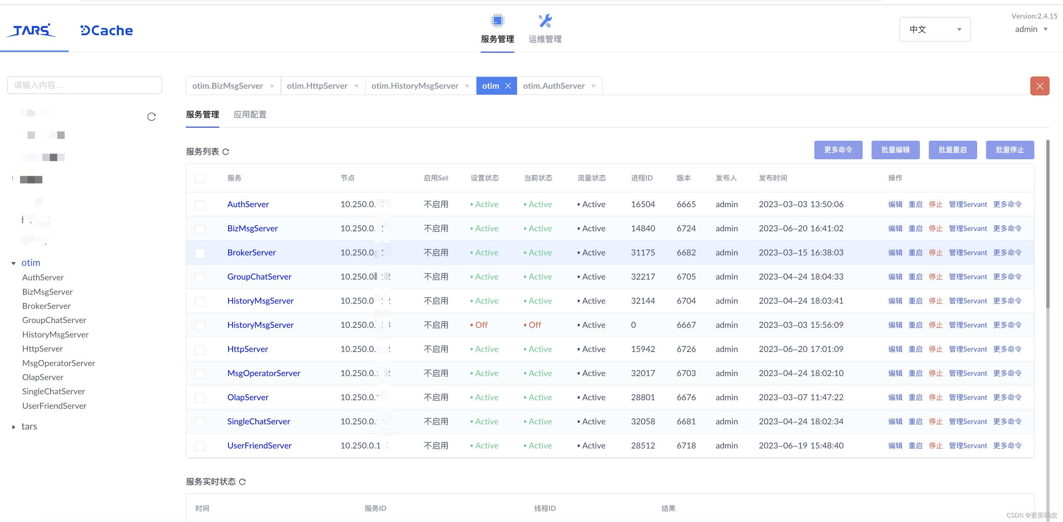The width and height of the screenshot is (1063, 522).
Task: Click the Off 设置状态 of HistoryMsgServer
Action: pyautogui.click(x=479, y=325)
